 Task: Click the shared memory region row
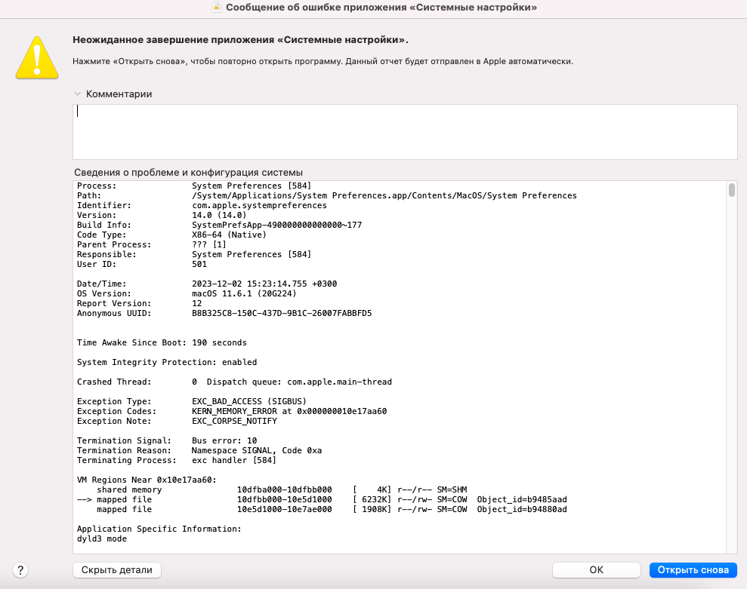pos(282,490)
